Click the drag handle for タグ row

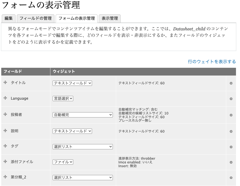(5, 146)
